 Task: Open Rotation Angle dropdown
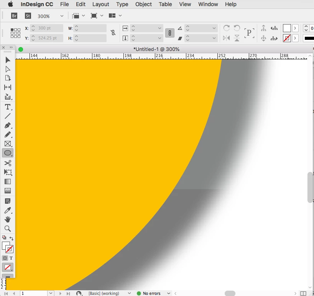tap(214, 28)
